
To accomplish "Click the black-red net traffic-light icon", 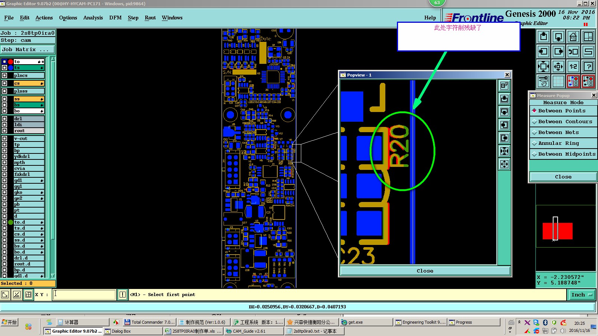I will pyautogui.click(x=588, y=81).
